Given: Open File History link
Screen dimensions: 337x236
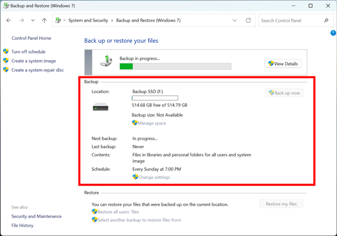Looking at the screenshot, I should click(x=22, y=226).
